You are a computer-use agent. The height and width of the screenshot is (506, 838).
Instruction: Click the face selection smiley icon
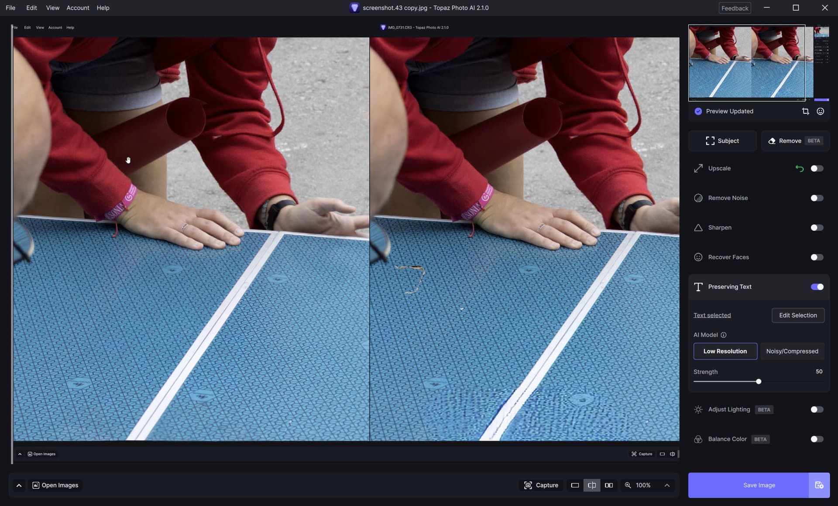pos(821,111)
